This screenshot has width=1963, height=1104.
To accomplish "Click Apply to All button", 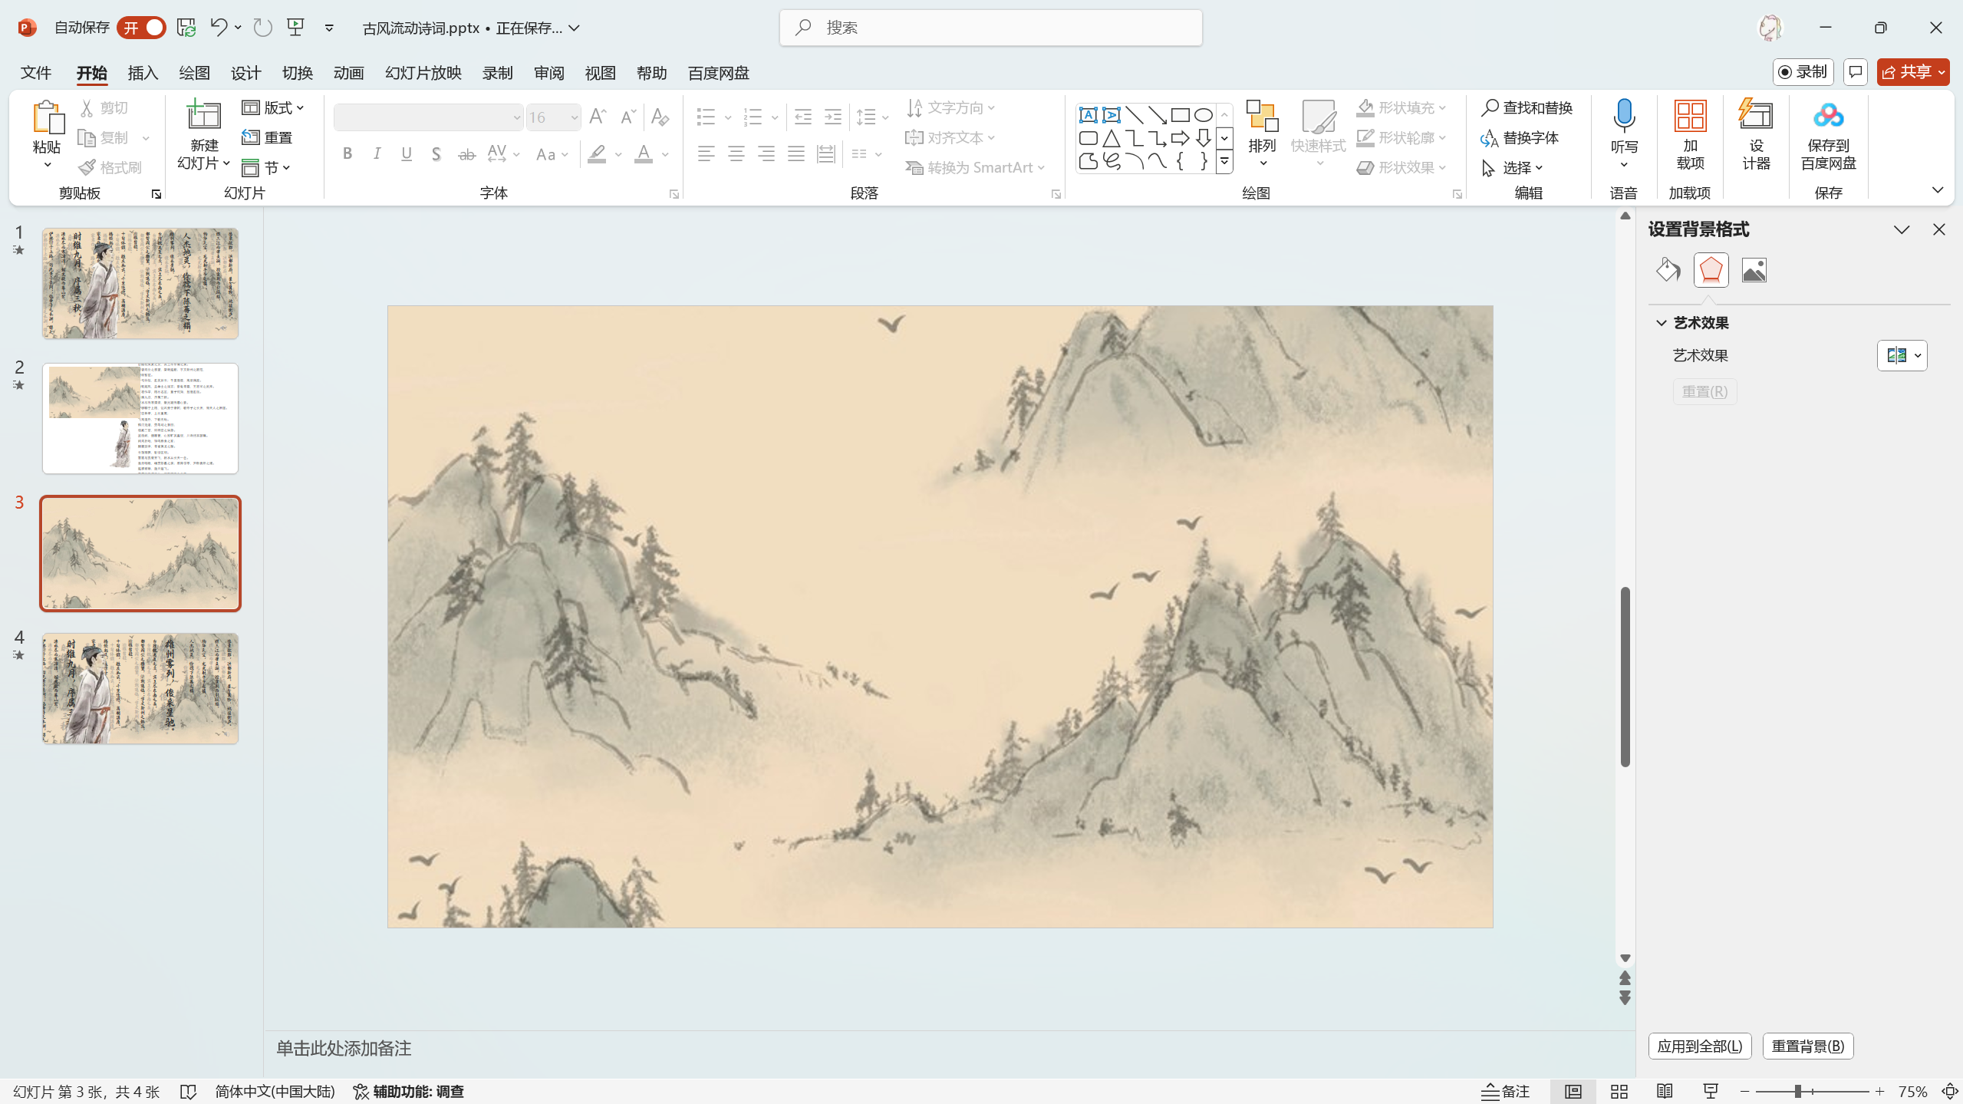I will (x=1699, y=1046).
